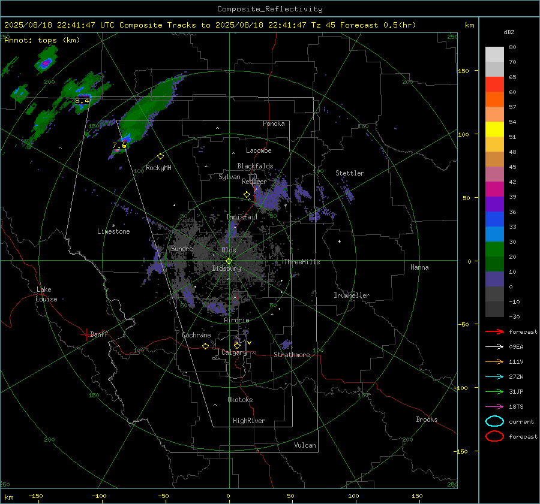
Task: Click the Cochrane town label
Action: (196, 335)
